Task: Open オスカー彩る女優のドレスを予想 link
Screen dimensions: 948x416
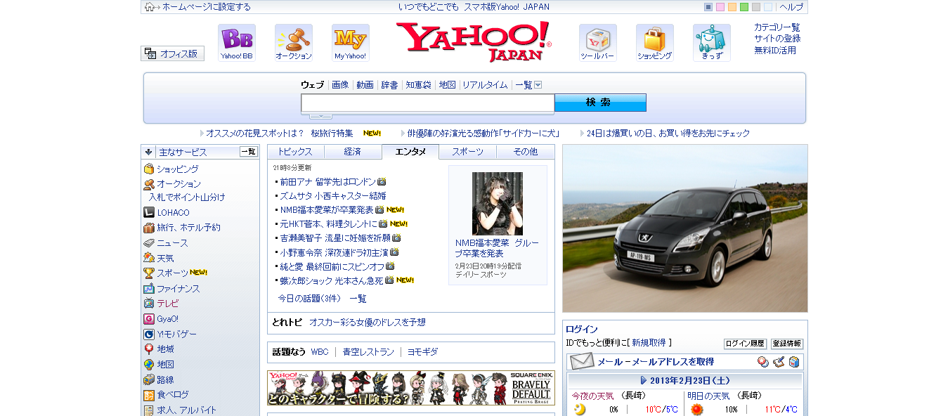Action: click(368, 323)
